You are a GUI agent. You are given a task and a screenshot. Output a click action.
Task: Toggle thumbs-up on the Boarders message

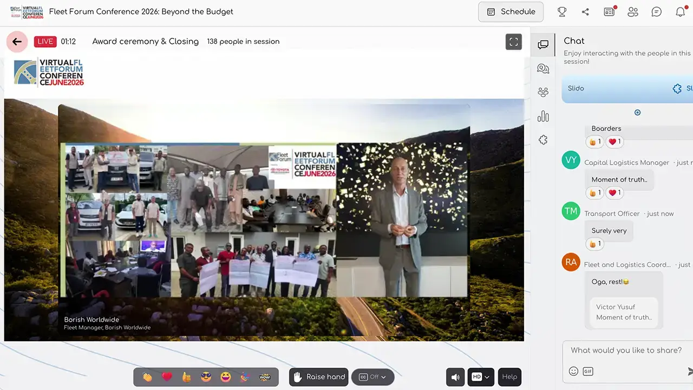tap(595, 142)
